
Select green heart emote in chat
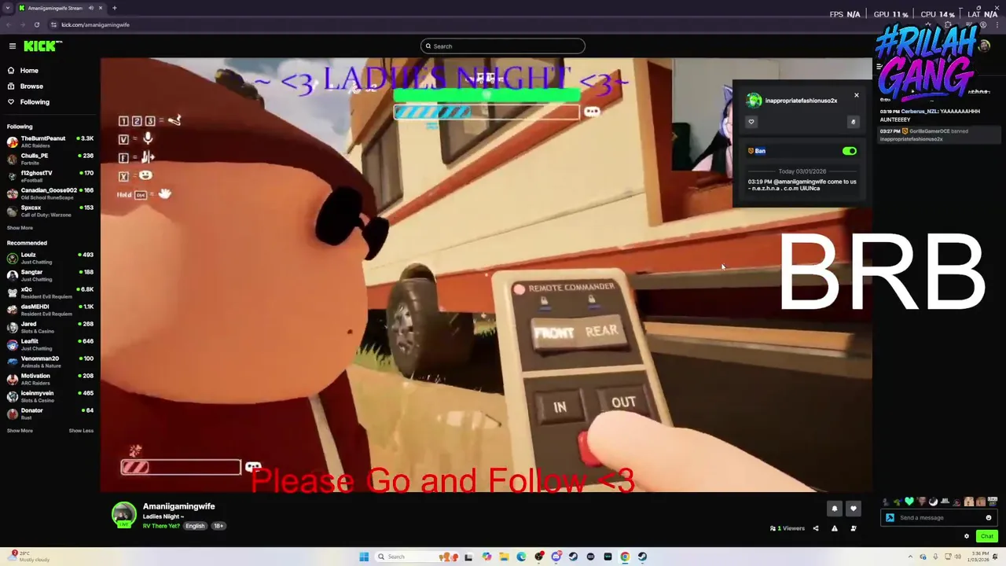pyautogui.click(x=909, y=502)
